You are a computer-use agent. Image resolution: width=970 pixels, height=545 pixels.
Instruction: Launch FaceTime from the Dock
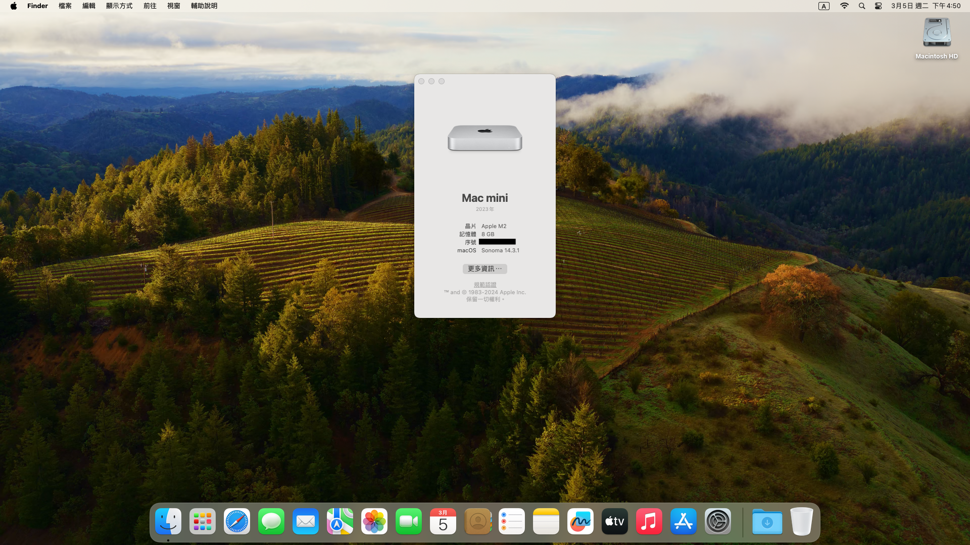409,521
